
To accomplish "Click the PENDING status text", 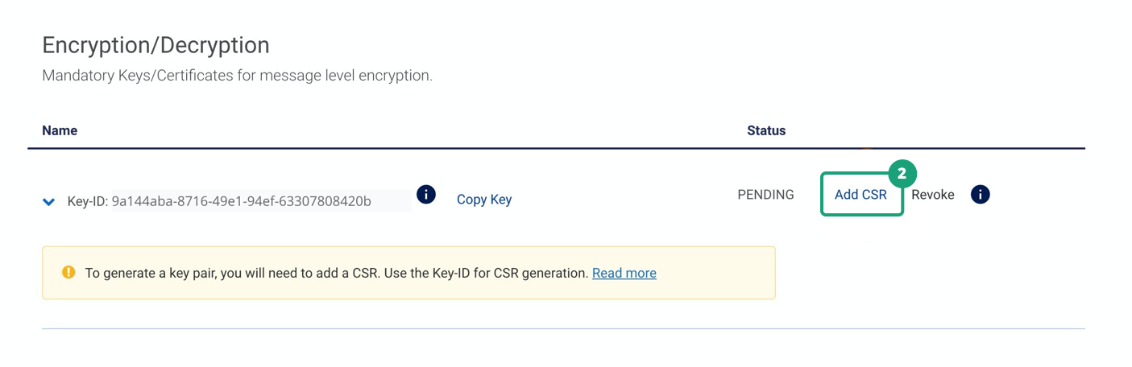I will tap(765, 195).
